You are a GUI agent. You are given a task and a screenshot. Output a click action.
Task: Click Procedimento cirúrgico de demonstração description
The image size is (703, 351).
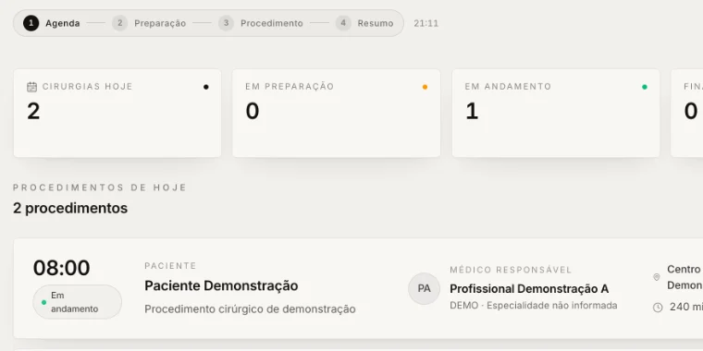click(x=250, y=309)
